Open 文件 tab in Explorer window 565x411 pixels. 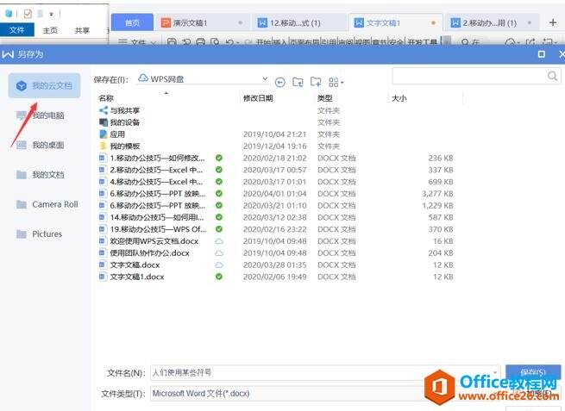[x=17, y=30]
